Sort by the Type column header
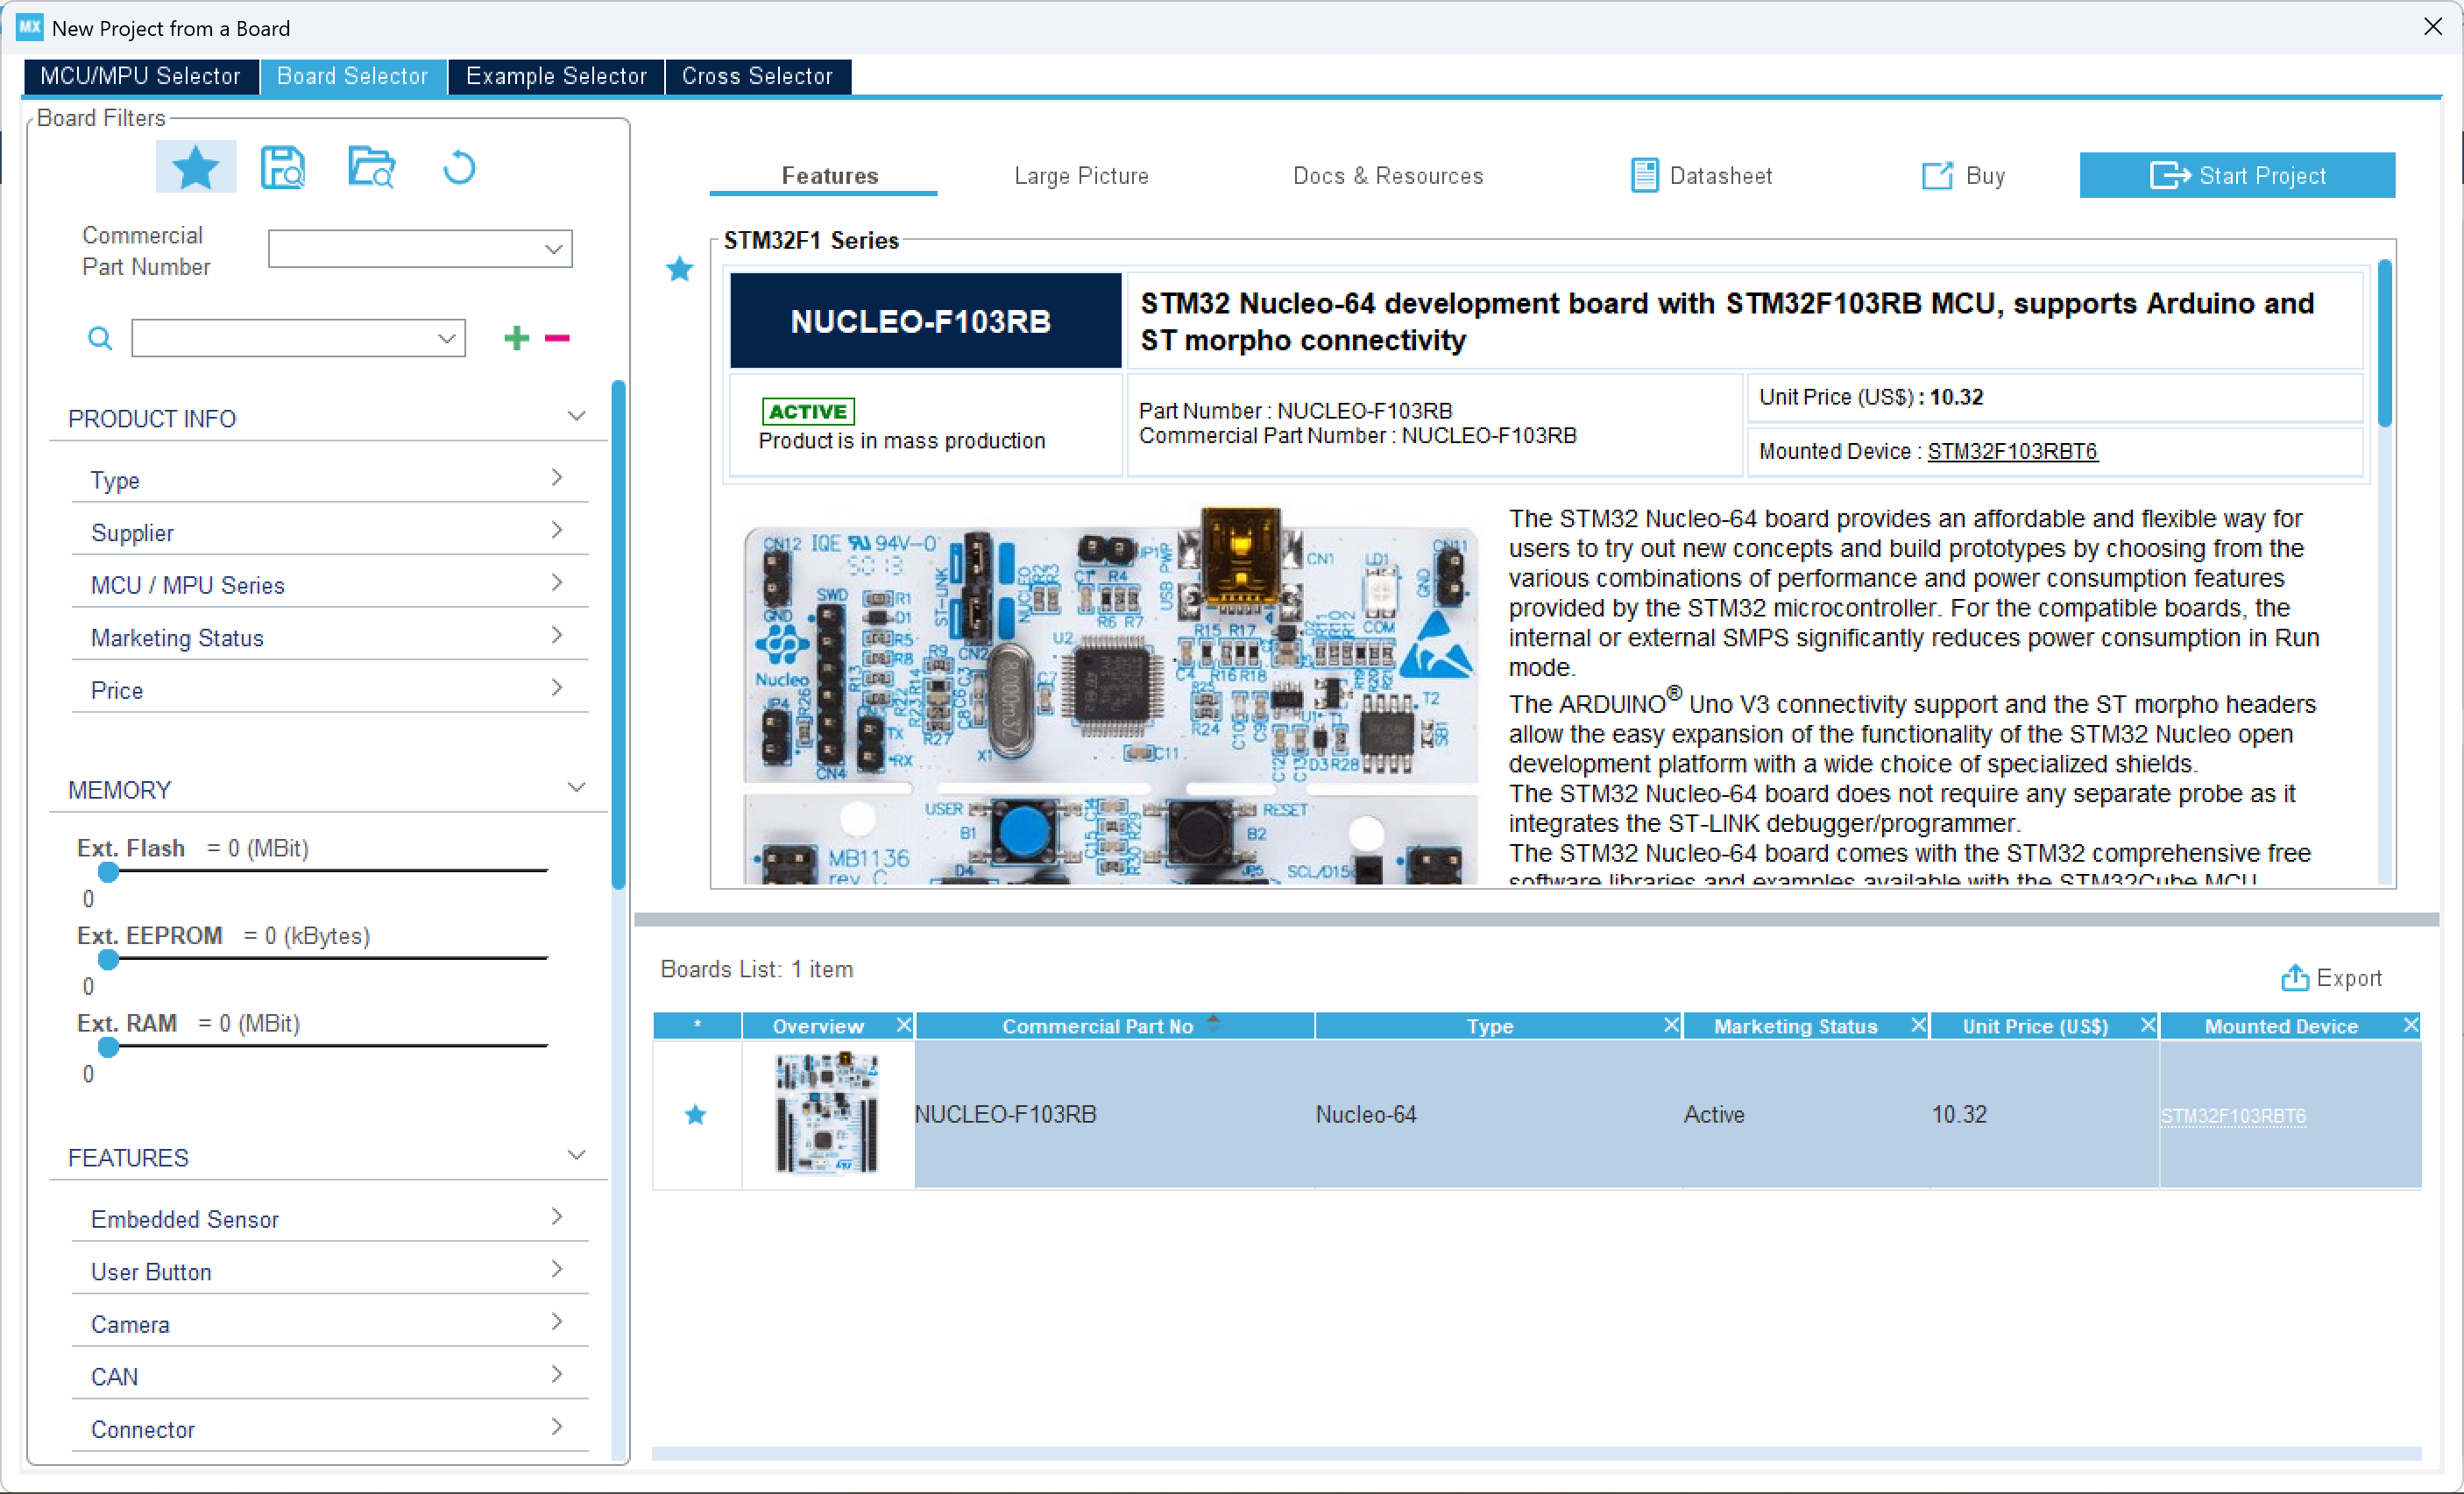 point(1490,1025)
